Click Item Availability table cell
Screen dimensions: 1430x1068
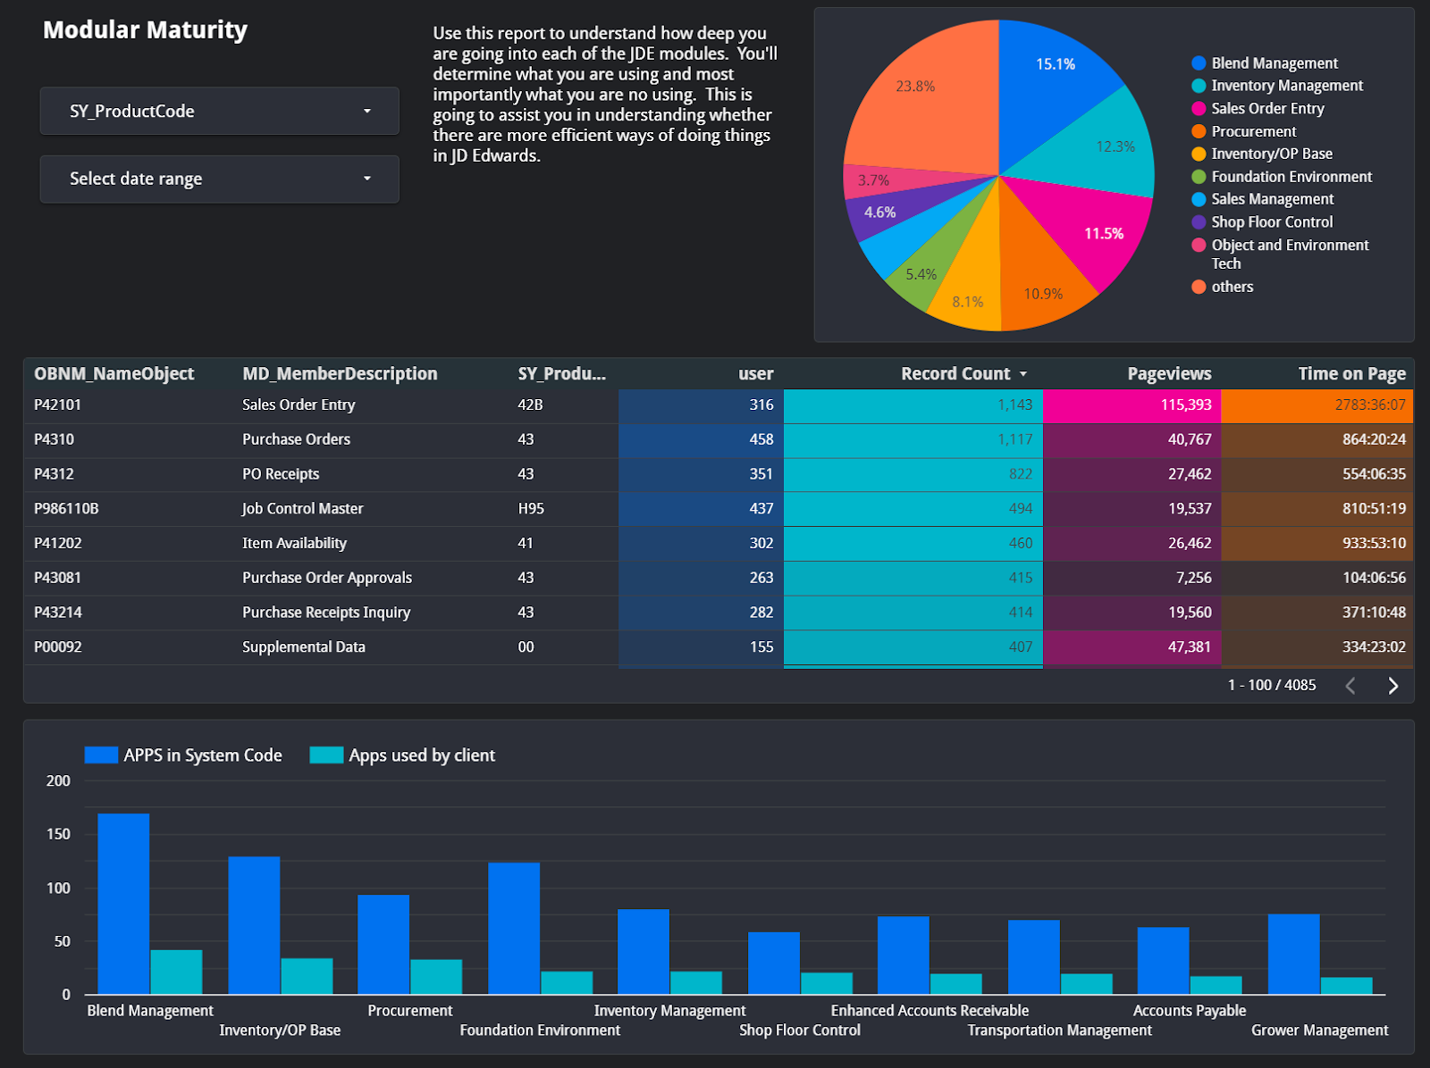click(294, 543)
